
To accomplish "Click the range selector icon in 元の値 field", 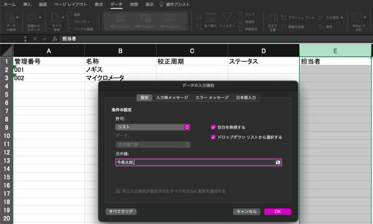I will 278,162.
